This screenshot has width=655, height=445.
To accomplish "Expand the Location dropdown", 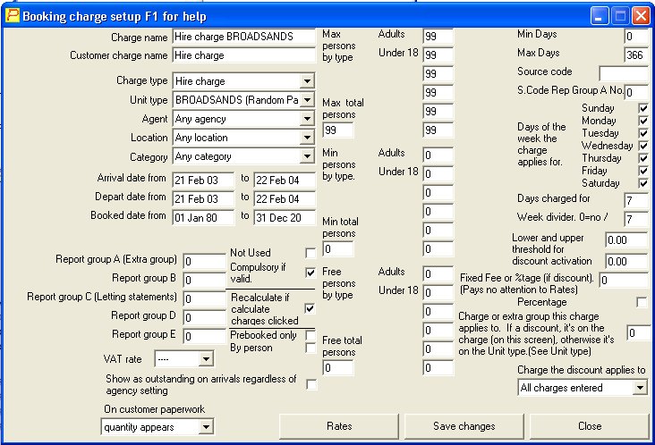I will coord(307,138).
